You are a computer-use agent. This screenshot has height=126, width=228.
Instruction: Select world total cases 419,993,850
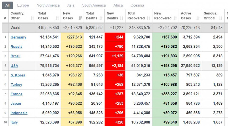coord(48,28)
